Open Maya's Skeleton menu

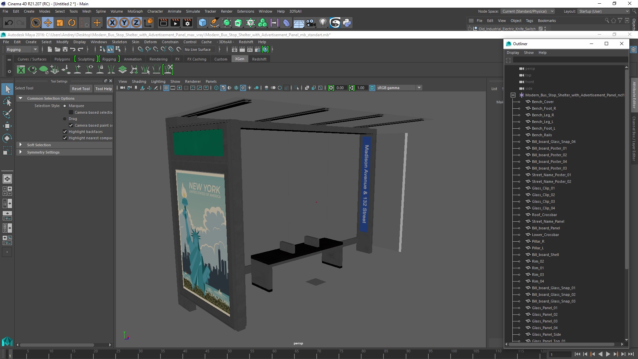coord(119,42)
